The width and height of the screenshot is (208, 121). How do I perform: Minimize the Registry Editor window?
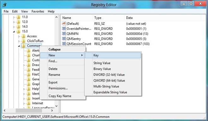(x=184, y=4)
